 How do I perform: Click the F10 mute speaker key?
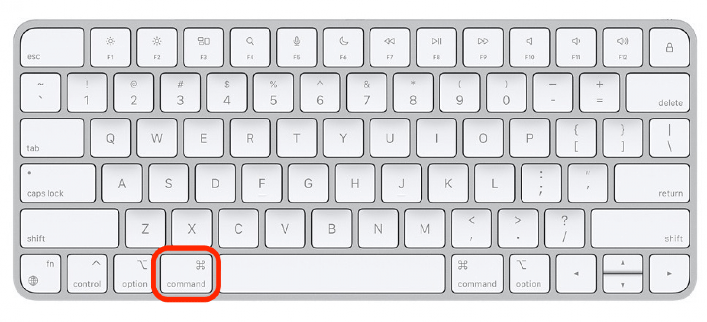530,47
